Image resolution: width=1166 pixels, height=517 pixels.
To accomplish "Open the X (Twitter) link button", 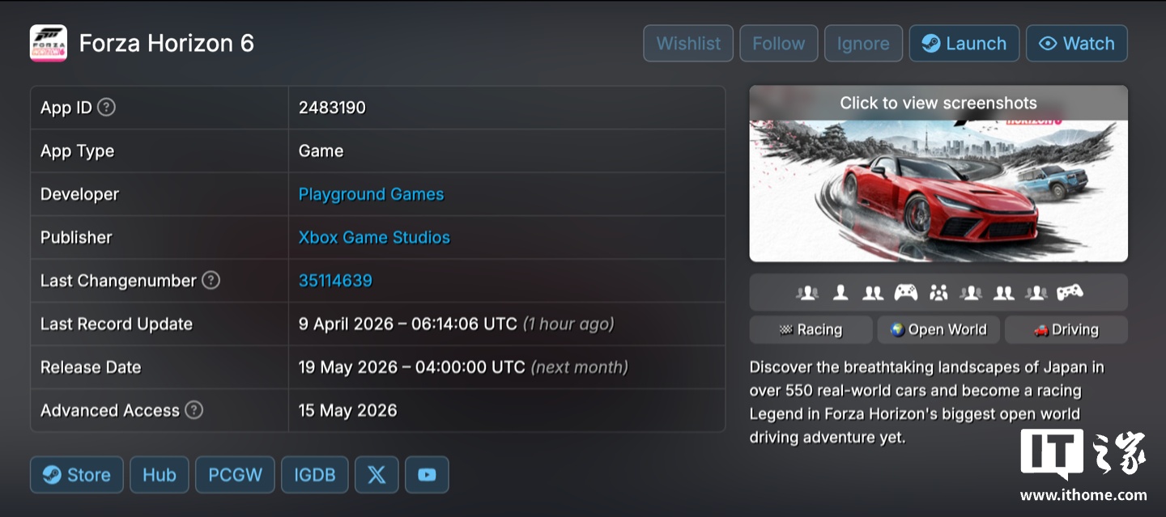I will pyautogui.click(x=377, y=475).
